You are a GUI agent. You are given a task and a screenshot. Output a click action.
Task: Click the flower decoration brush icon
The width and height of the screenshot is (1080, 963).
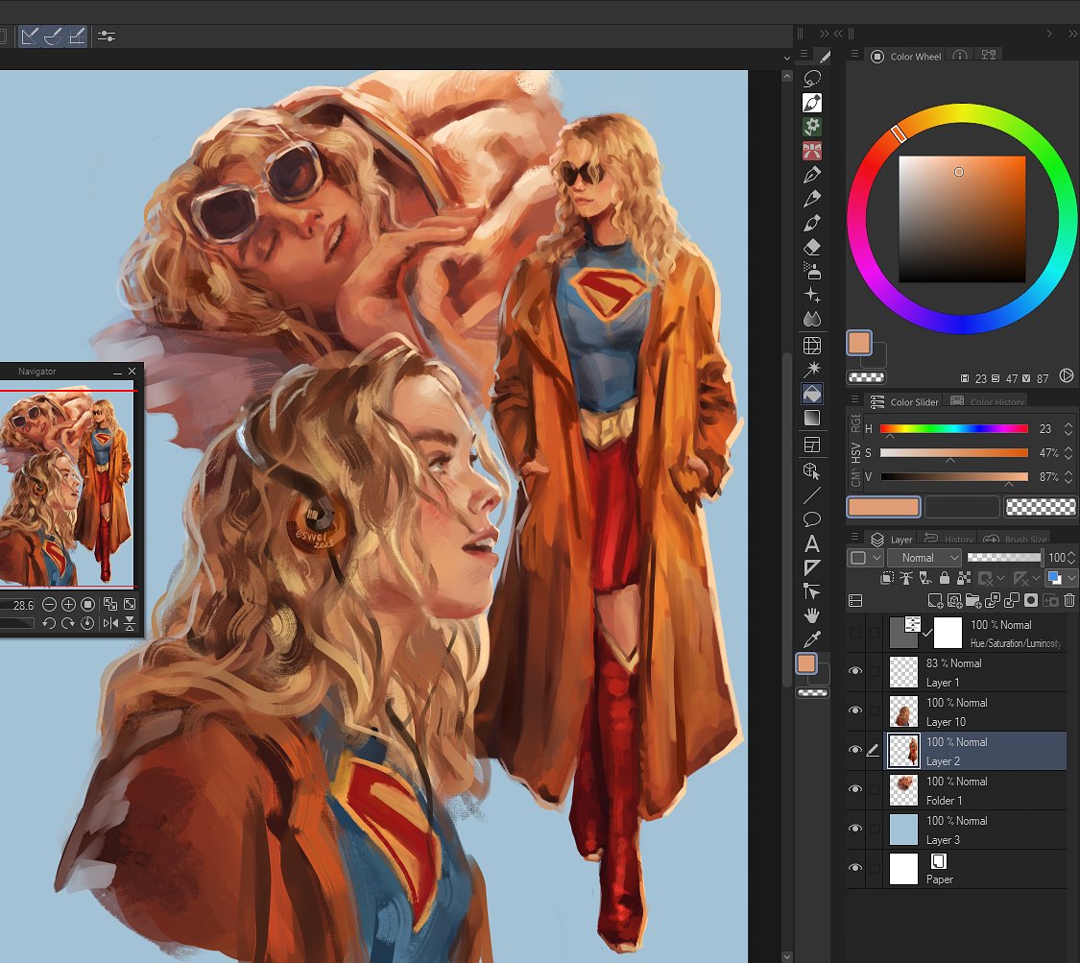[812, 126]
